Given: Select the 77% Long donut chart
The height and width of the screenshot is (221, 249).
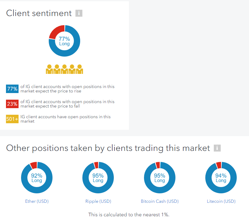Looking at the screenshot, I should point(64,41).
